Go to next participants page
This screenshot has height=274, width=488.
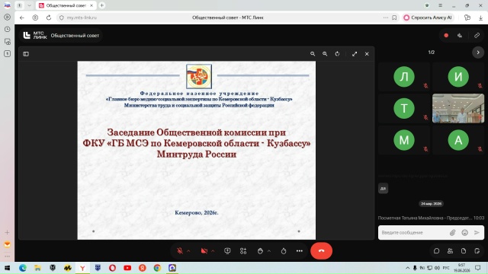478,53
